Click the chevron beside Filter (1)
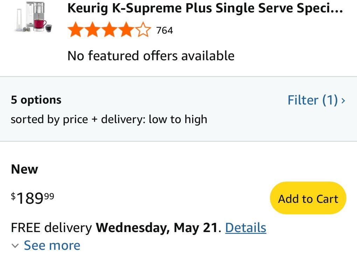The image size is (357, 261). pos(343,101)
